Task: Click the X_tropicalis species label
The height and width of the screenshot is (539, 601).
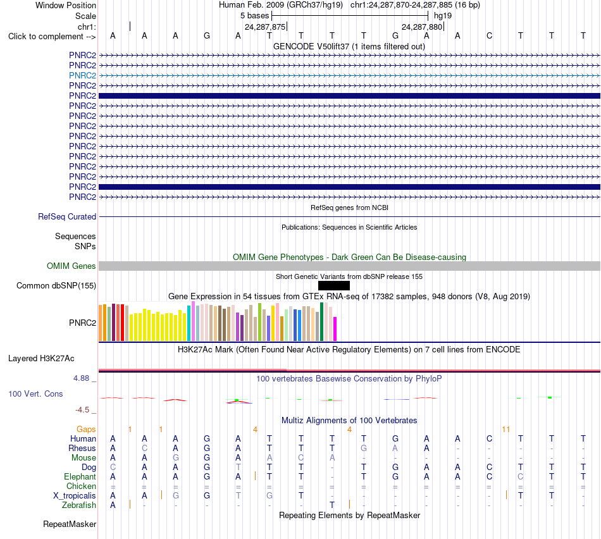Action: coord(75,496)
